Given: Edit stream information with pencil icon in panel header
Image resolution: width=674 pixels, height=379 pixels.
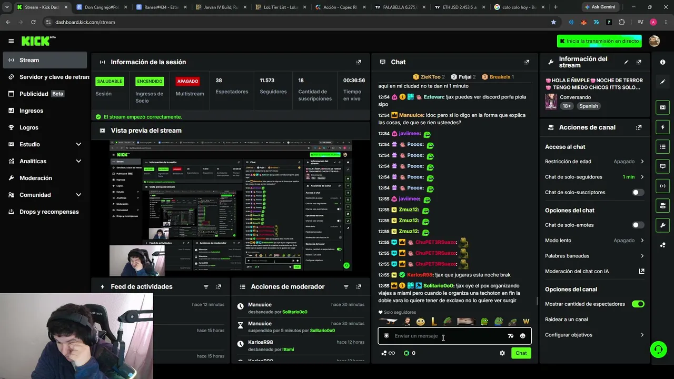Looking at the screenshot, I should click(626, 62).
